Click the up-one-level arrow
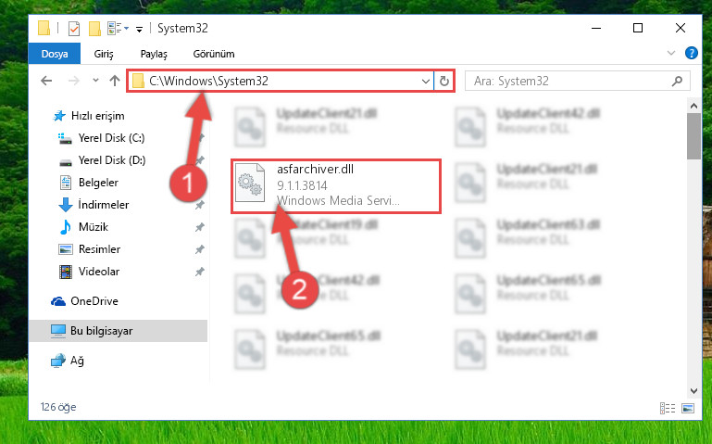The image size is (712, 444). pos(115,81)
